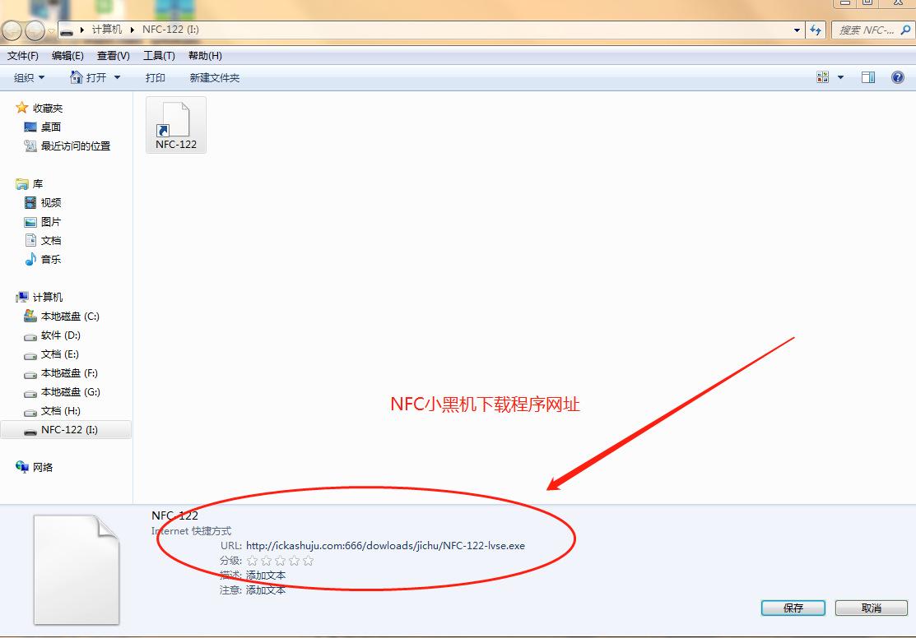Set rating to five stars

click(x=308, y=561)
